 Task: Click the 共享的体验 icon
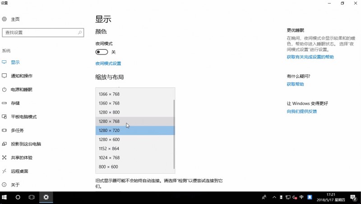(x=4, y=158)
